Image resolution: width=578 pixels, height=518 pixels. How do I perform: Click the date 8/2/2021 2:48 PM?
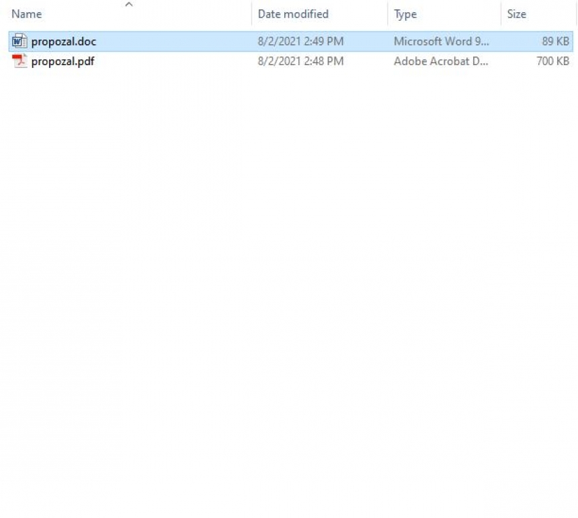(x=300, y=61)
